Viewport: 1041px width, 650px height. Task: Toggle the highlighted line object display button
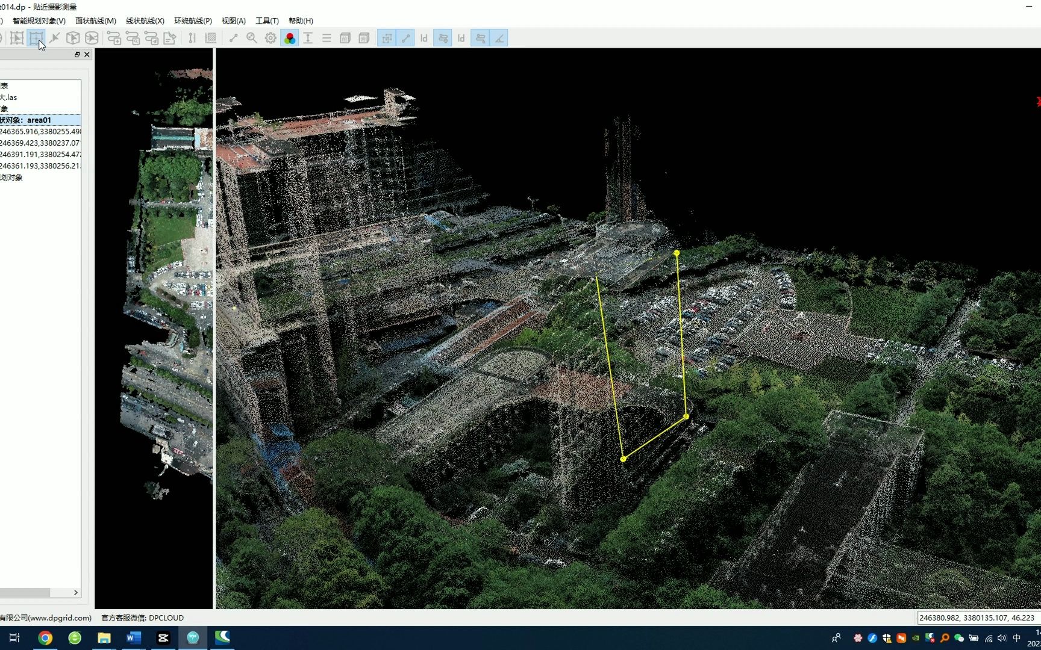[x=405, y=38]
